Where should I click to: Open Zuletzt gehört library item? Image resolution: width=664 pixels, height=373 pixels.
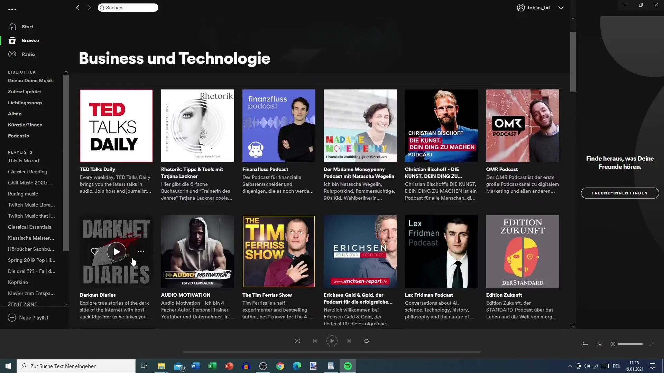point(24,92)
